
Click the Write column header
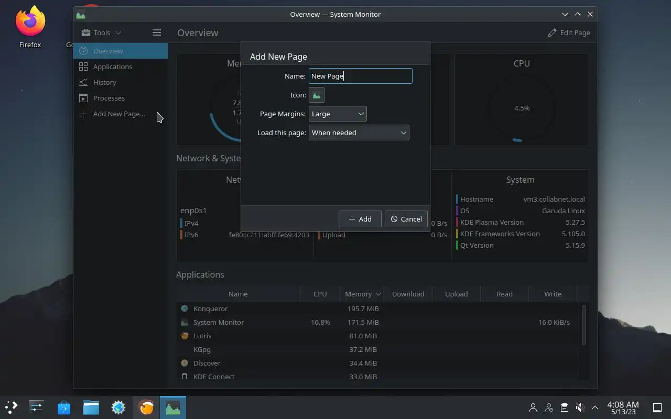click(x=553, y=294)
